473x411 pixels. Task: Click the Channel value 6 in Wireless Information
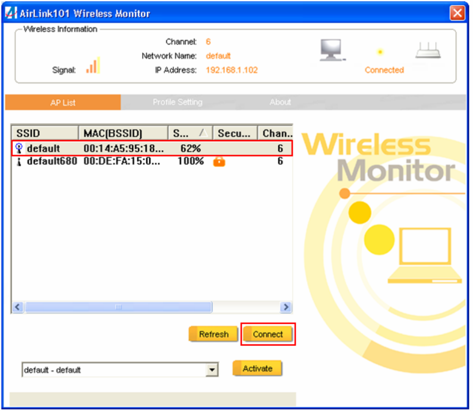[x=208, y=42]
